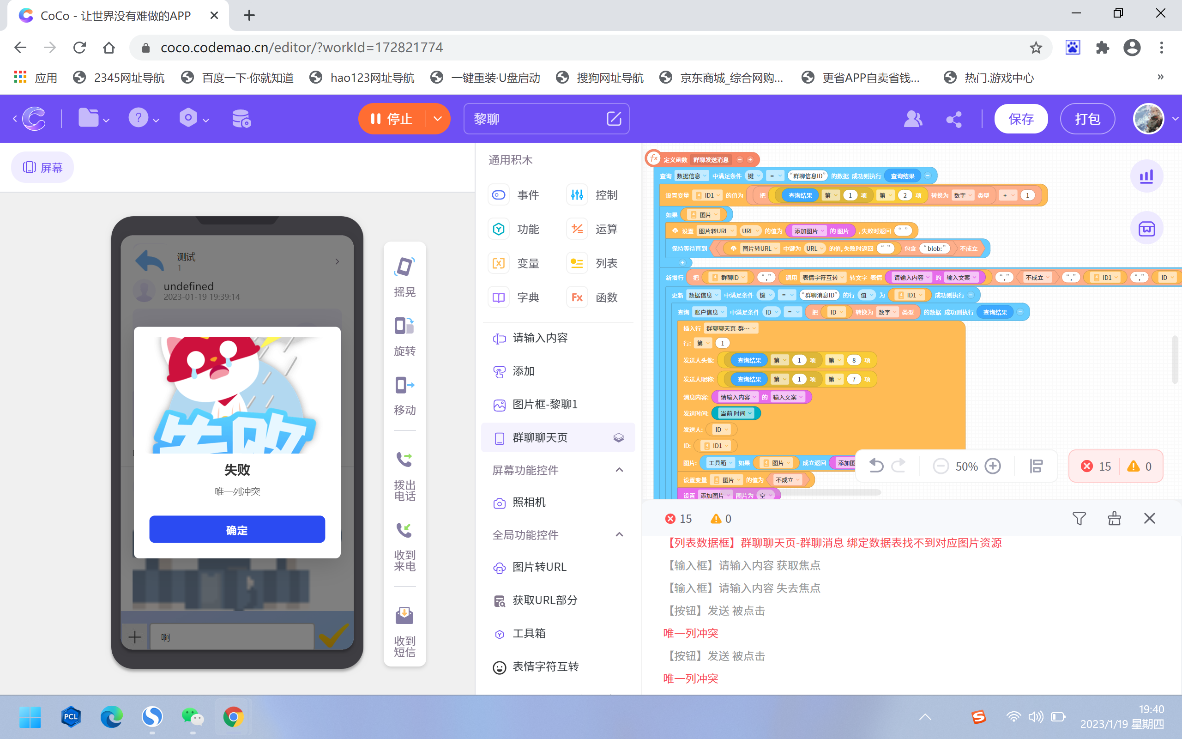
Task: Select the 变量 block category
Action: (x=514, y=263)
